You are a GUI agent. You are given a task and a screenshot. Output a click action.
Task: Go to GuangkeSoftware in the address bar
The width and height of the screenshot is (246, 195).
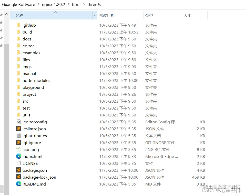click(18, 5)
